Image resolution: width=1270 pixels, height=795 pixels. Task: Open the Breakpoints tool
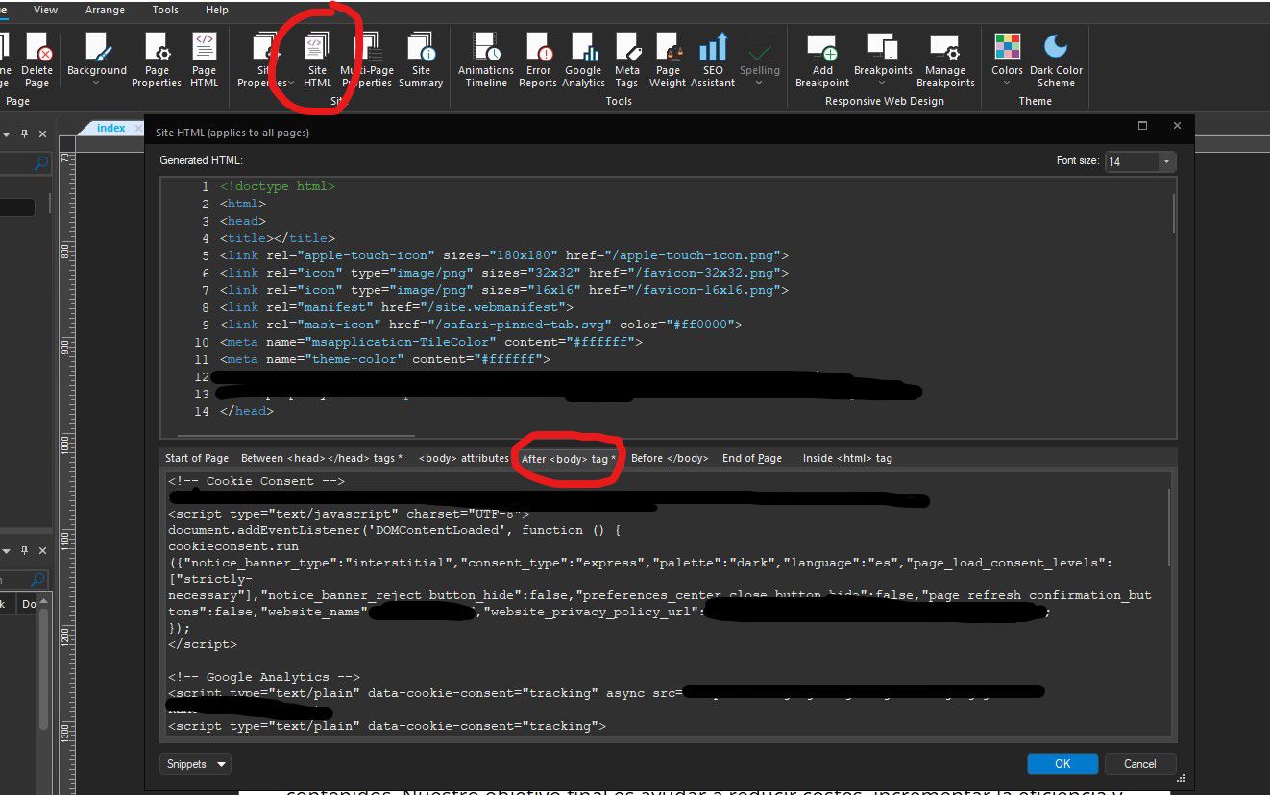883,53
